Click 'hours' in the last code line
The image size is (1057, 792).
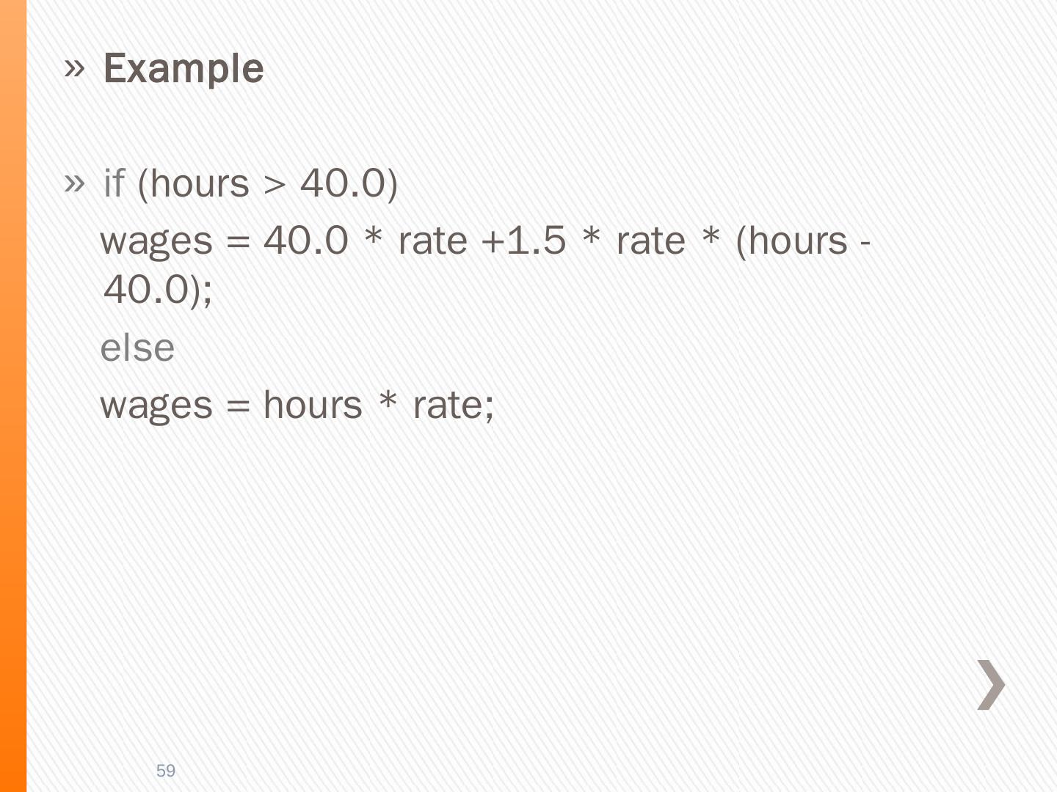tap(313, 405)
